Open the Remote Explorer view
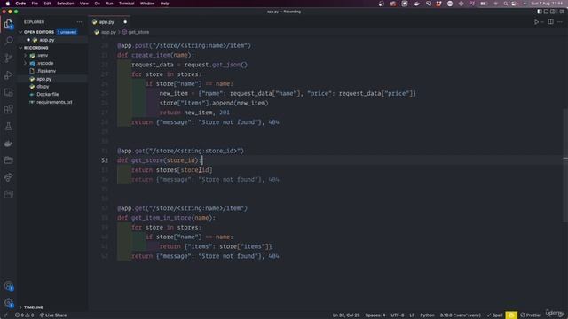 [8, 92]
